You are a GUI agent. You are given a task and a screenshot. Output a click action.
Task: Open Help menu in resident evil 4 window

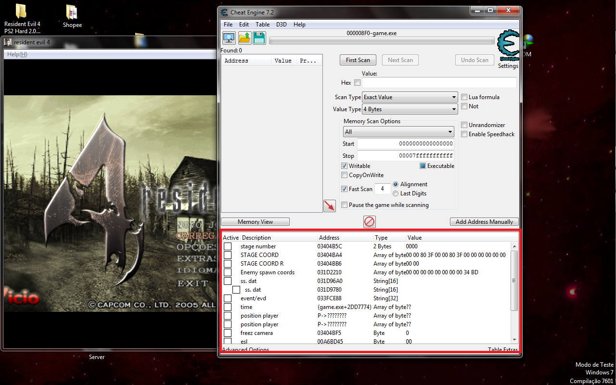[17, 54]
